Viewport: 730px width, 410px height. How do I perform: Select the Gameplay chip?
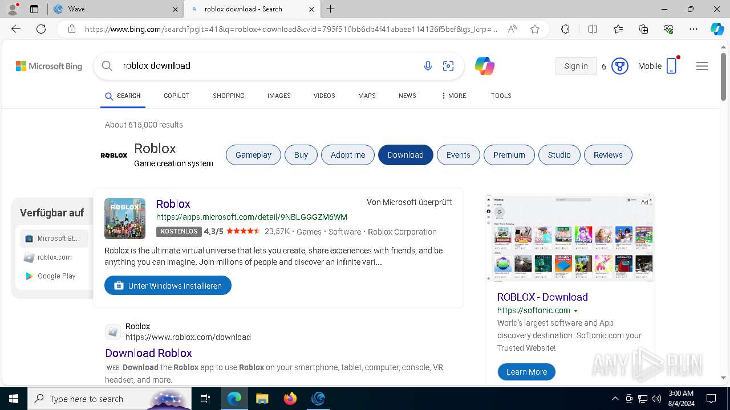[x=253, y=155]
